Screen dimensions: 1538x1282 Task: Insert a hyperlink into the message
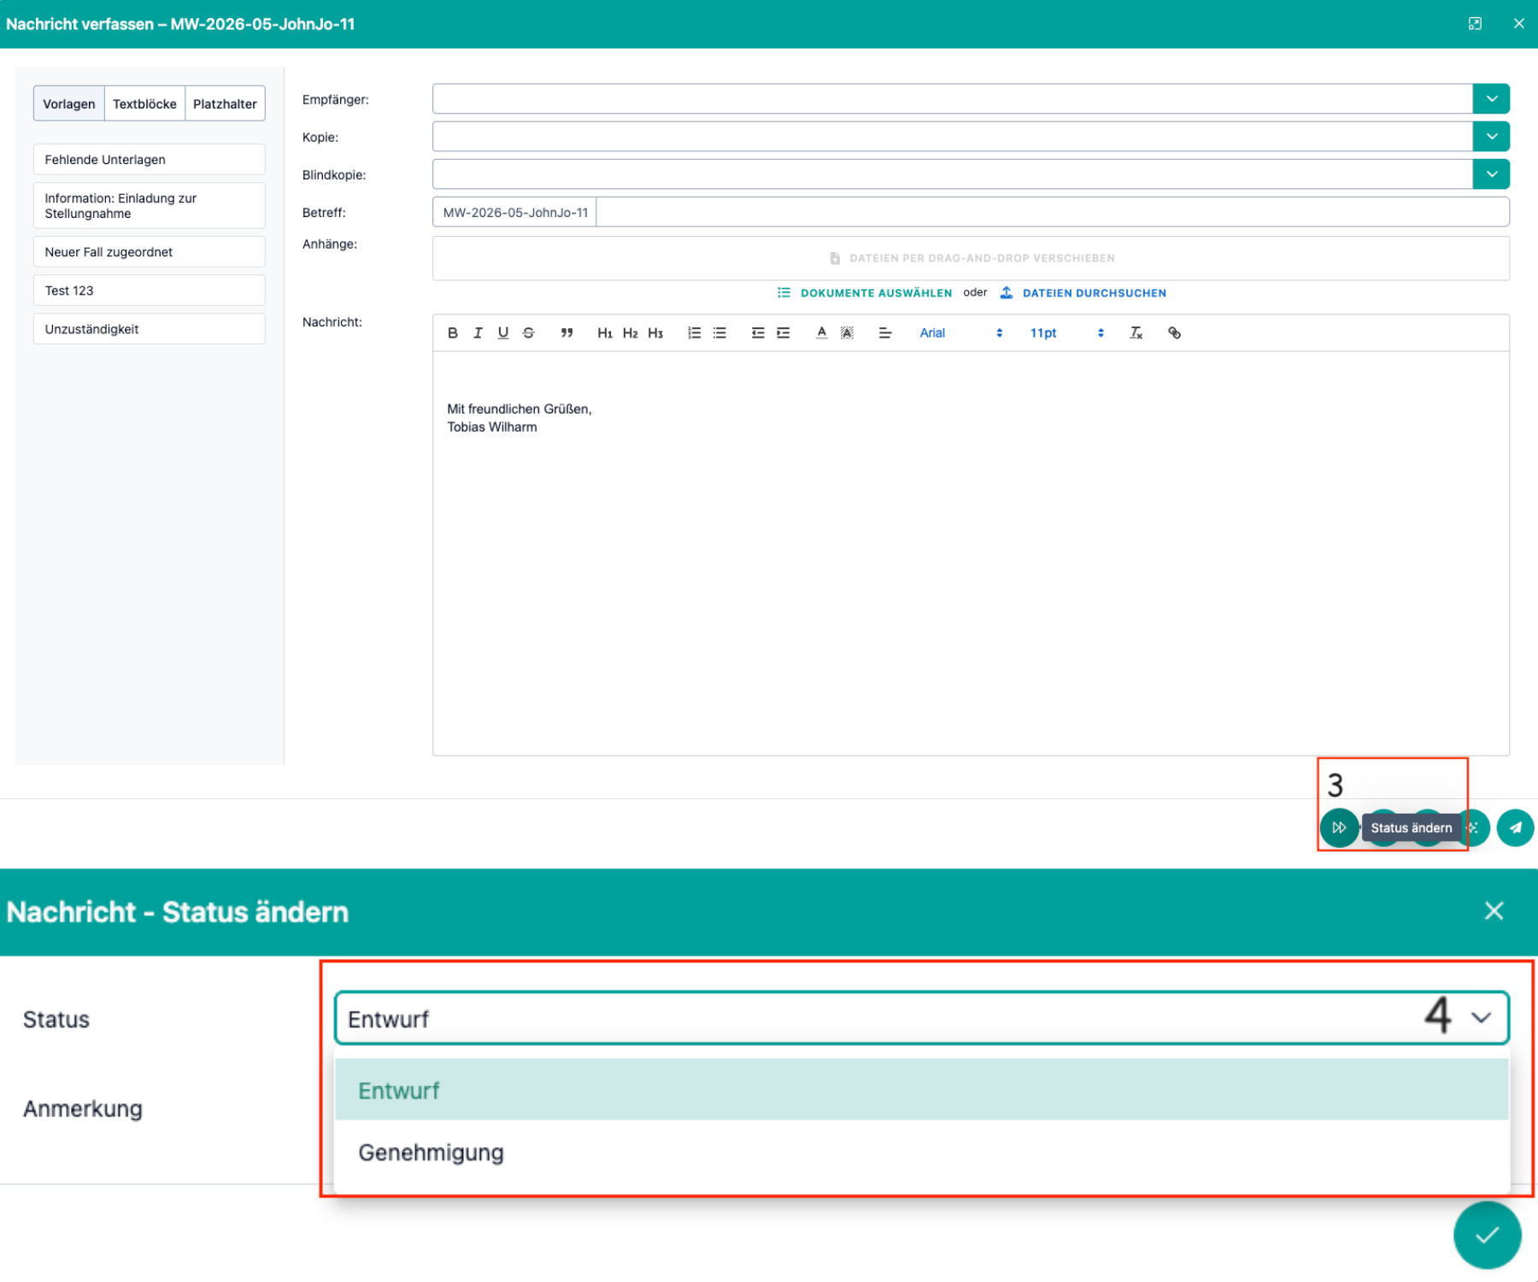[1175, 333]
